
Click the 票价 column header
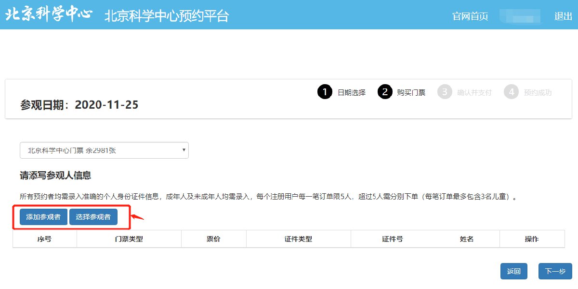pyautogui.click(x=213, y=239)
